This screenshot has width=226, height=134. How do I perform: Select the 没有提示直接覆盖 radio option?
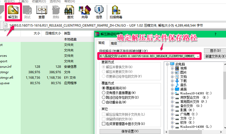click(103, 92)
